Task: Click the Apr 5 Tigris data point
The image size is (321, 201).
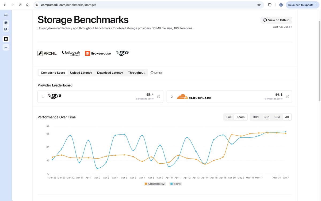Action: (x=124, y=134)
